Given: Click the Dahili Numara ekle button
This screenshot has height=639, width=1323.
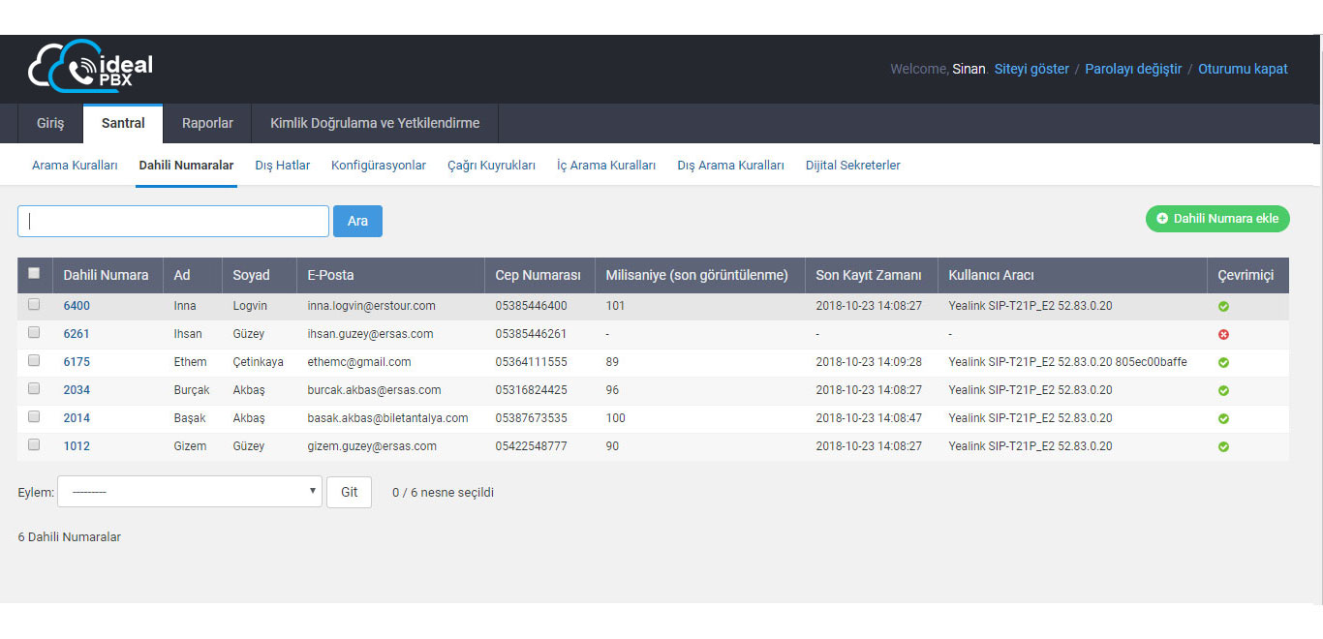Looking at the screenshot, I should pos(1217,219).
